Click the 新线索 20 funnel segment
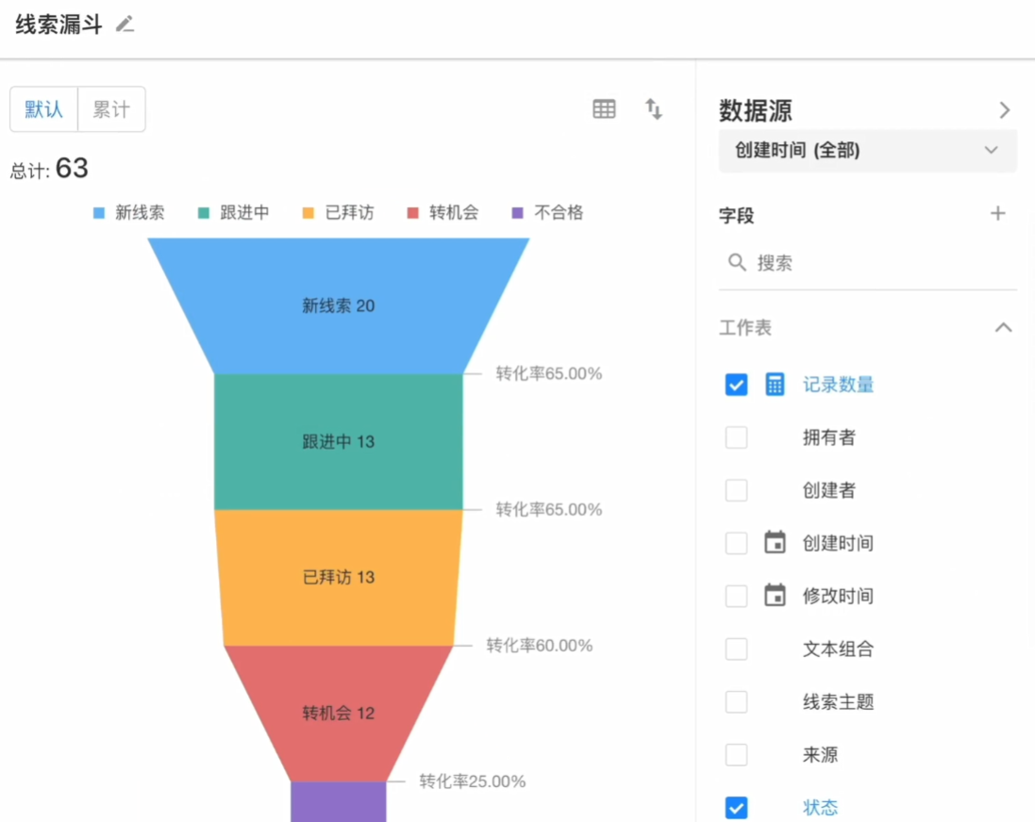This screenshot has height=822, width=1035. tap(338, 305)
